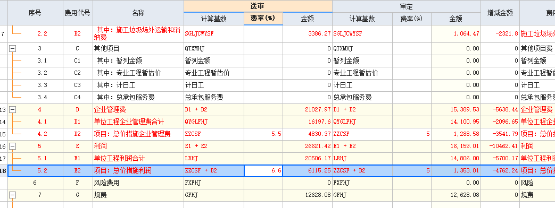Select the 其他项目 name cell in row C

[x=138, y=49]
